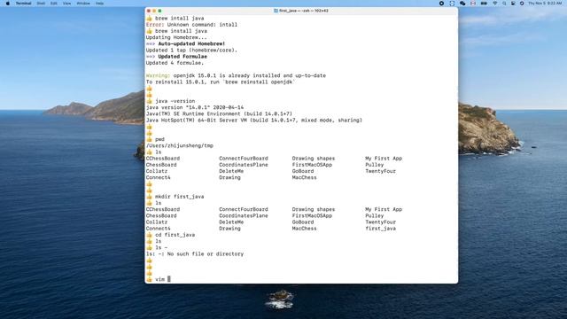
Task: Click the 'vim' text at the last prompt
Action: pyautogui.click(x=159, y=279)
